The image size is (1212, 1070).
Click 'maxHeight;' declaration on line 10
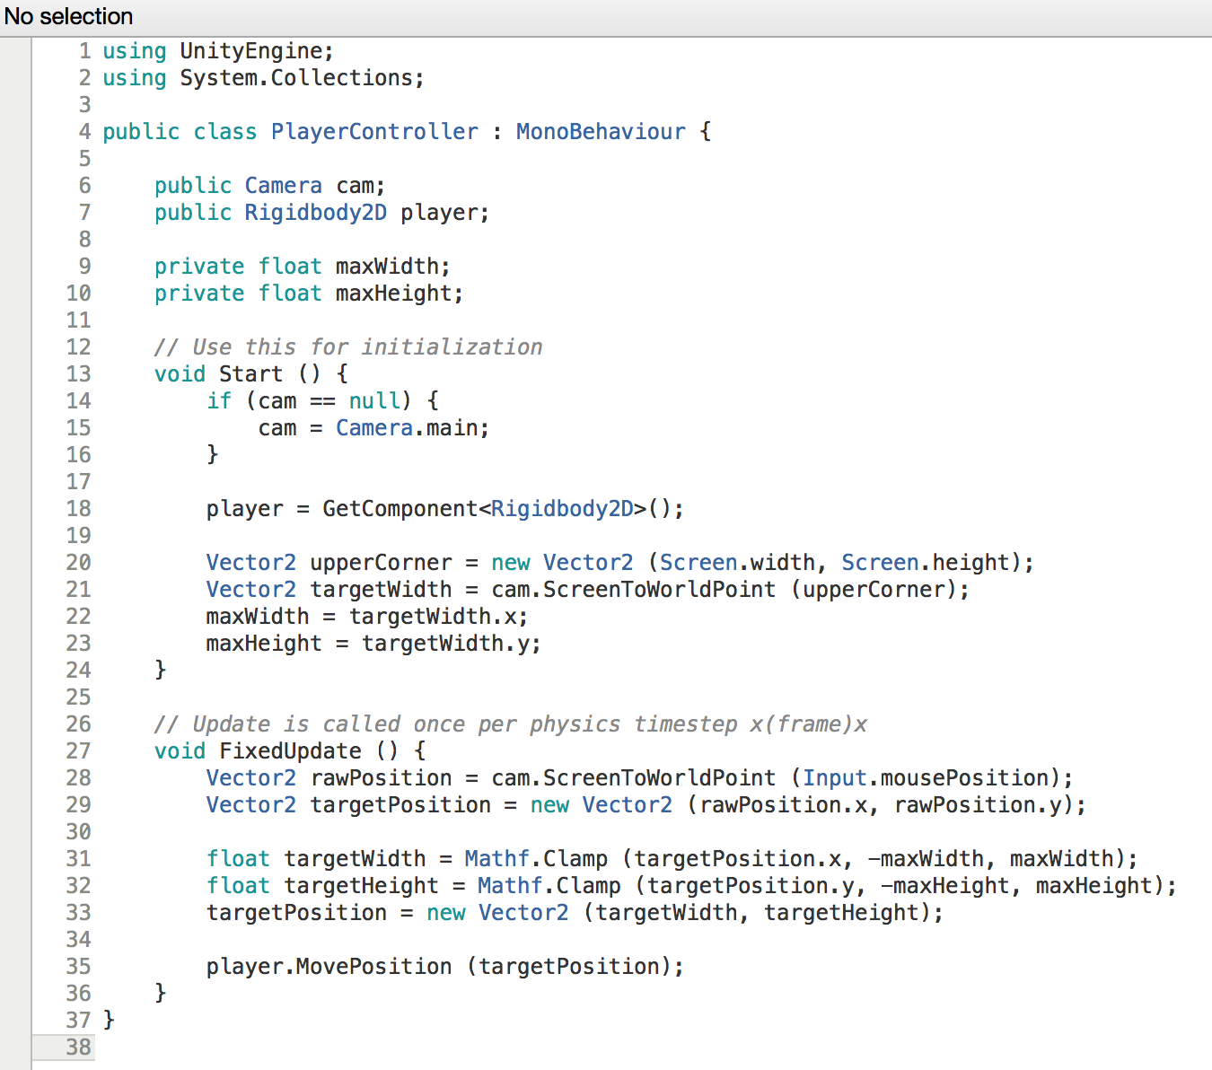click(400, 294)
